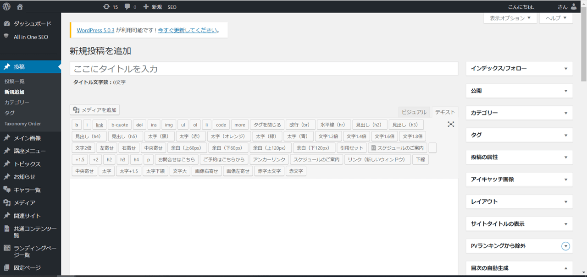
Task: Click the タグを閉じる button
Action: tap(267, 125)
